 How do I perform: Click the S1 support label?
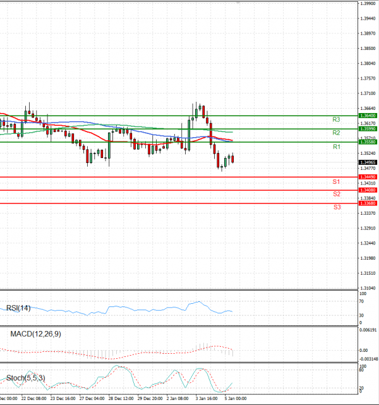point(336,182)
